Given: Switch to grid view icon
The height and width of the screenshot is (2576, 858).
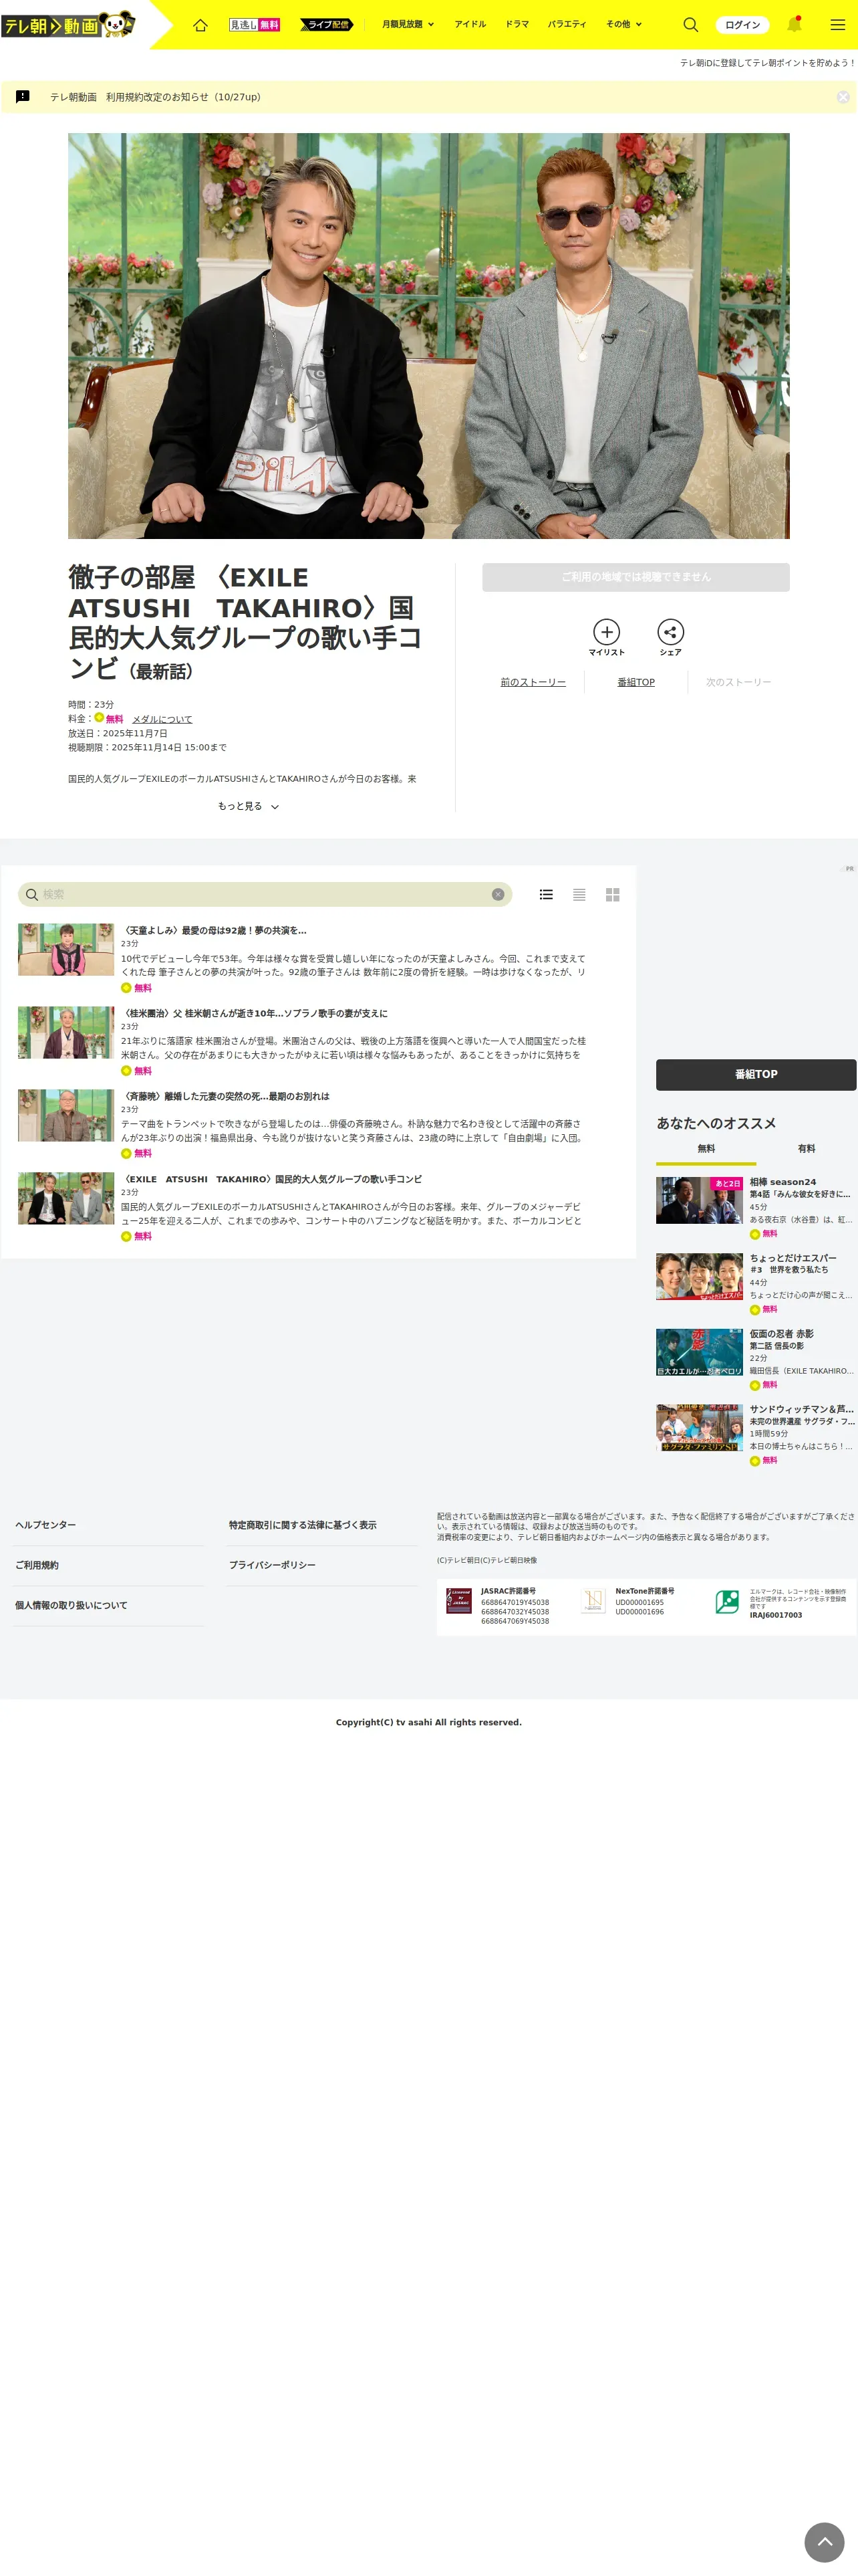Looking at the screenshot, I should pyautogui.click(x=612, y=894).
